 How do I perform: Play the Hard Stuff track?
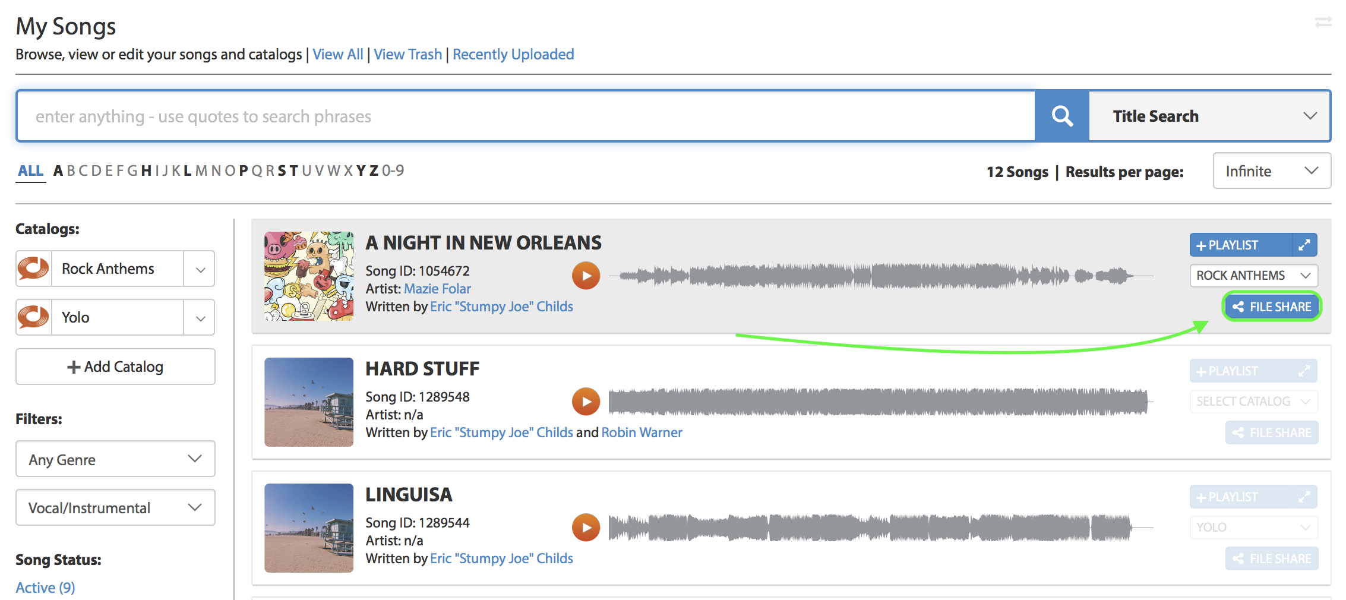pyautogui.click(x=586, y=402)
